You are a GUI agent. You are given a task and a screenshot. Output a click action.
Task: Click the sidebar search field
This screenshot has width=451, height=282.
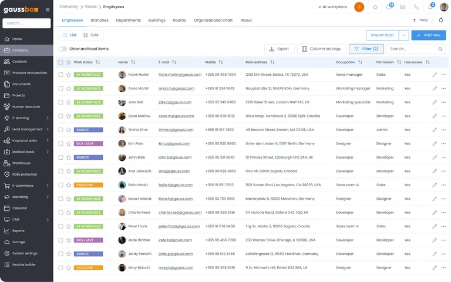tap(26, 23)
